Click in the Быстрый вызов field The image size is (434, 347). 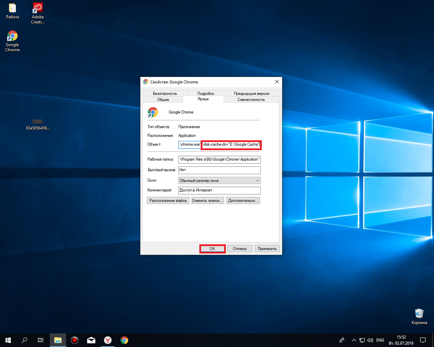click(220, 170)
